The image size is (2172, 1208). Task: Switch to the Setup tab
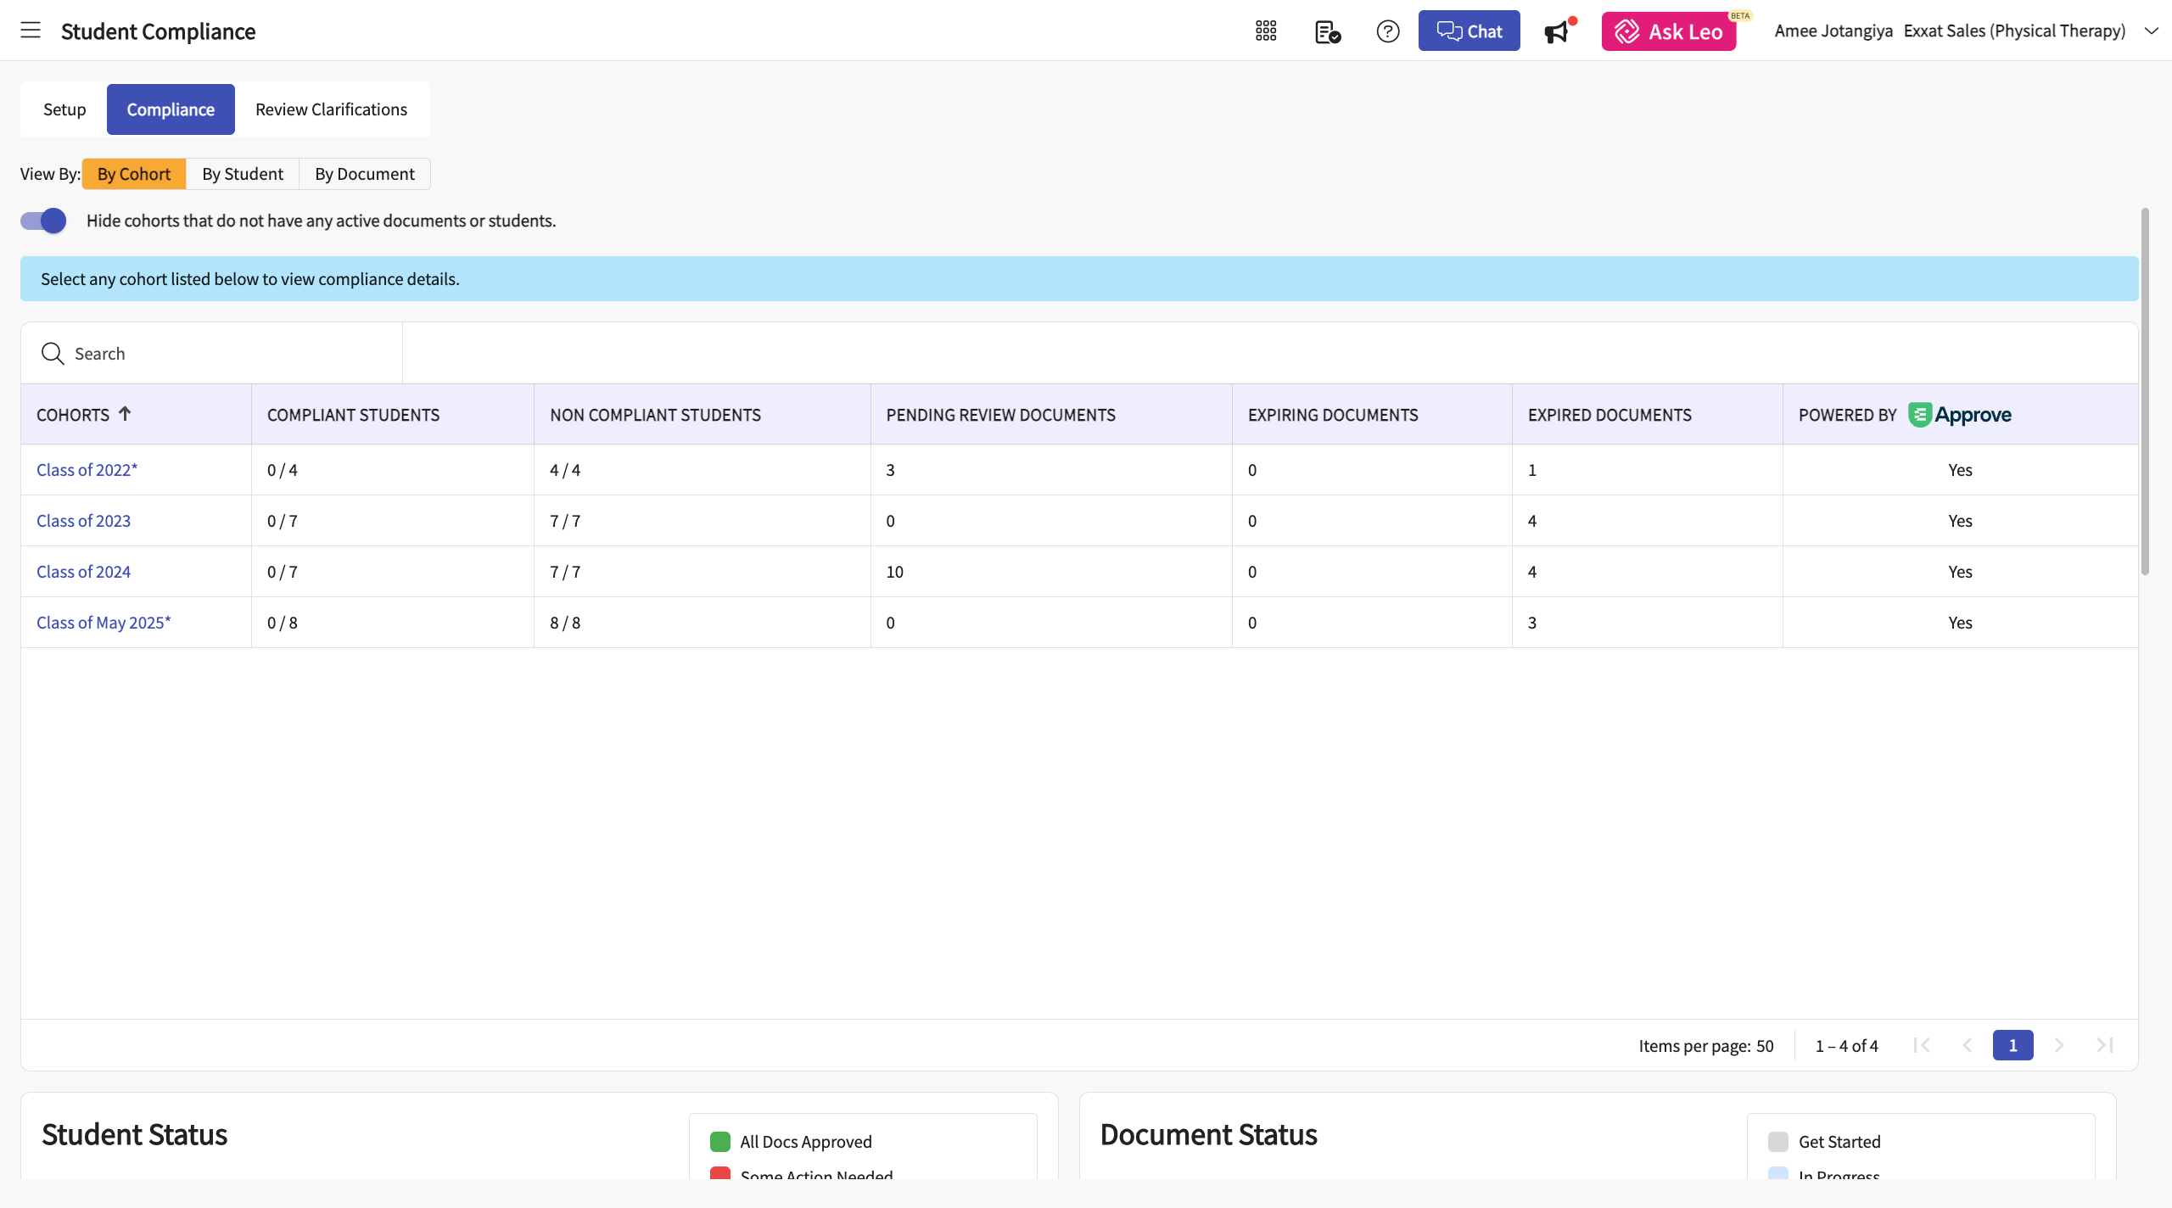64,109
